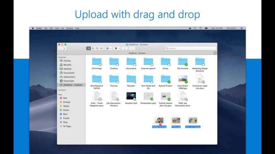Open the Special Project folder
The width and height of the screenshot is (275, 154).
(166, 79)
